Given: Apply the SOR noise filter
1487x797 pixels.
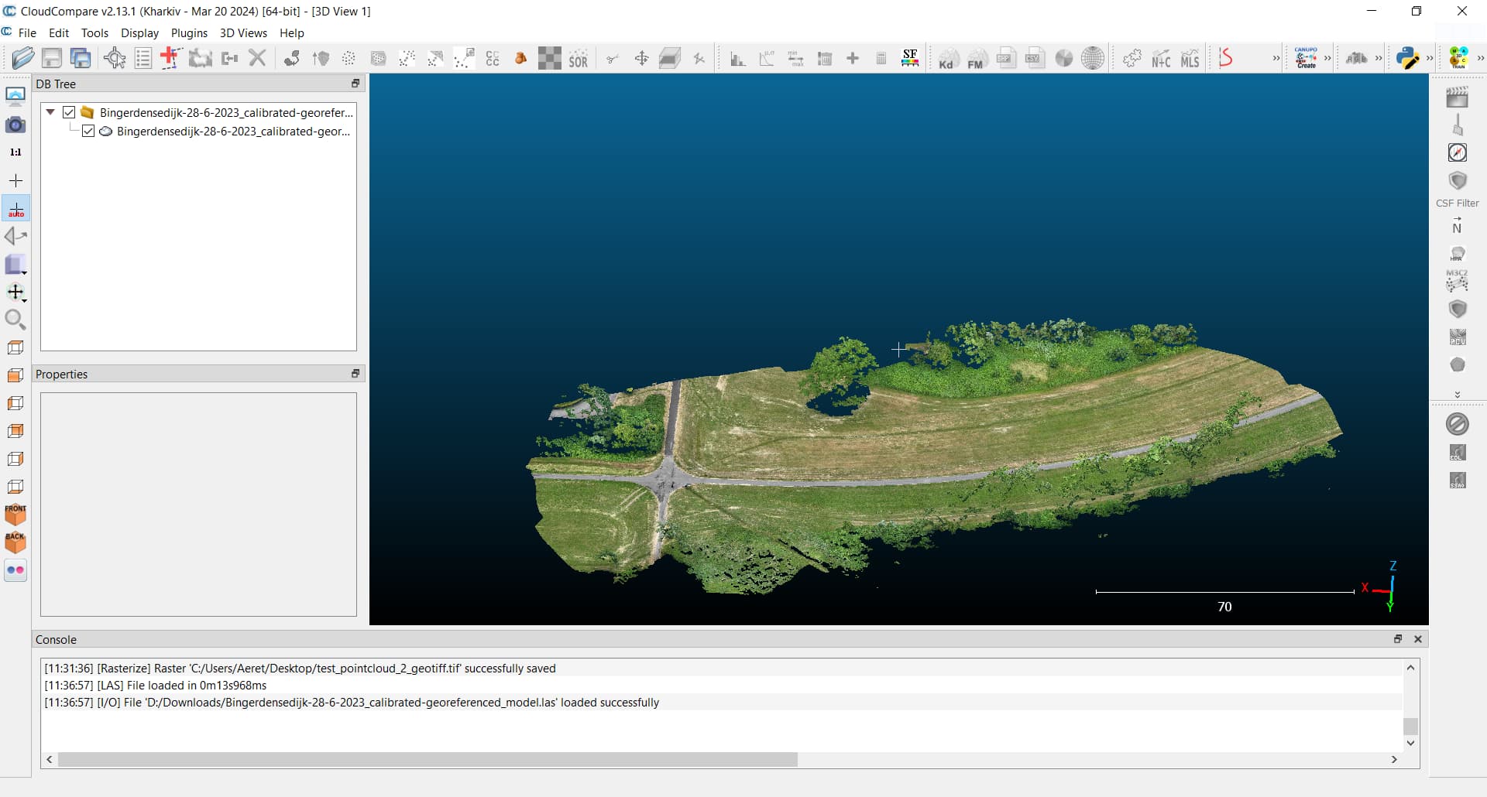Looking at the screenshot, I should click(x=578, y=58).
